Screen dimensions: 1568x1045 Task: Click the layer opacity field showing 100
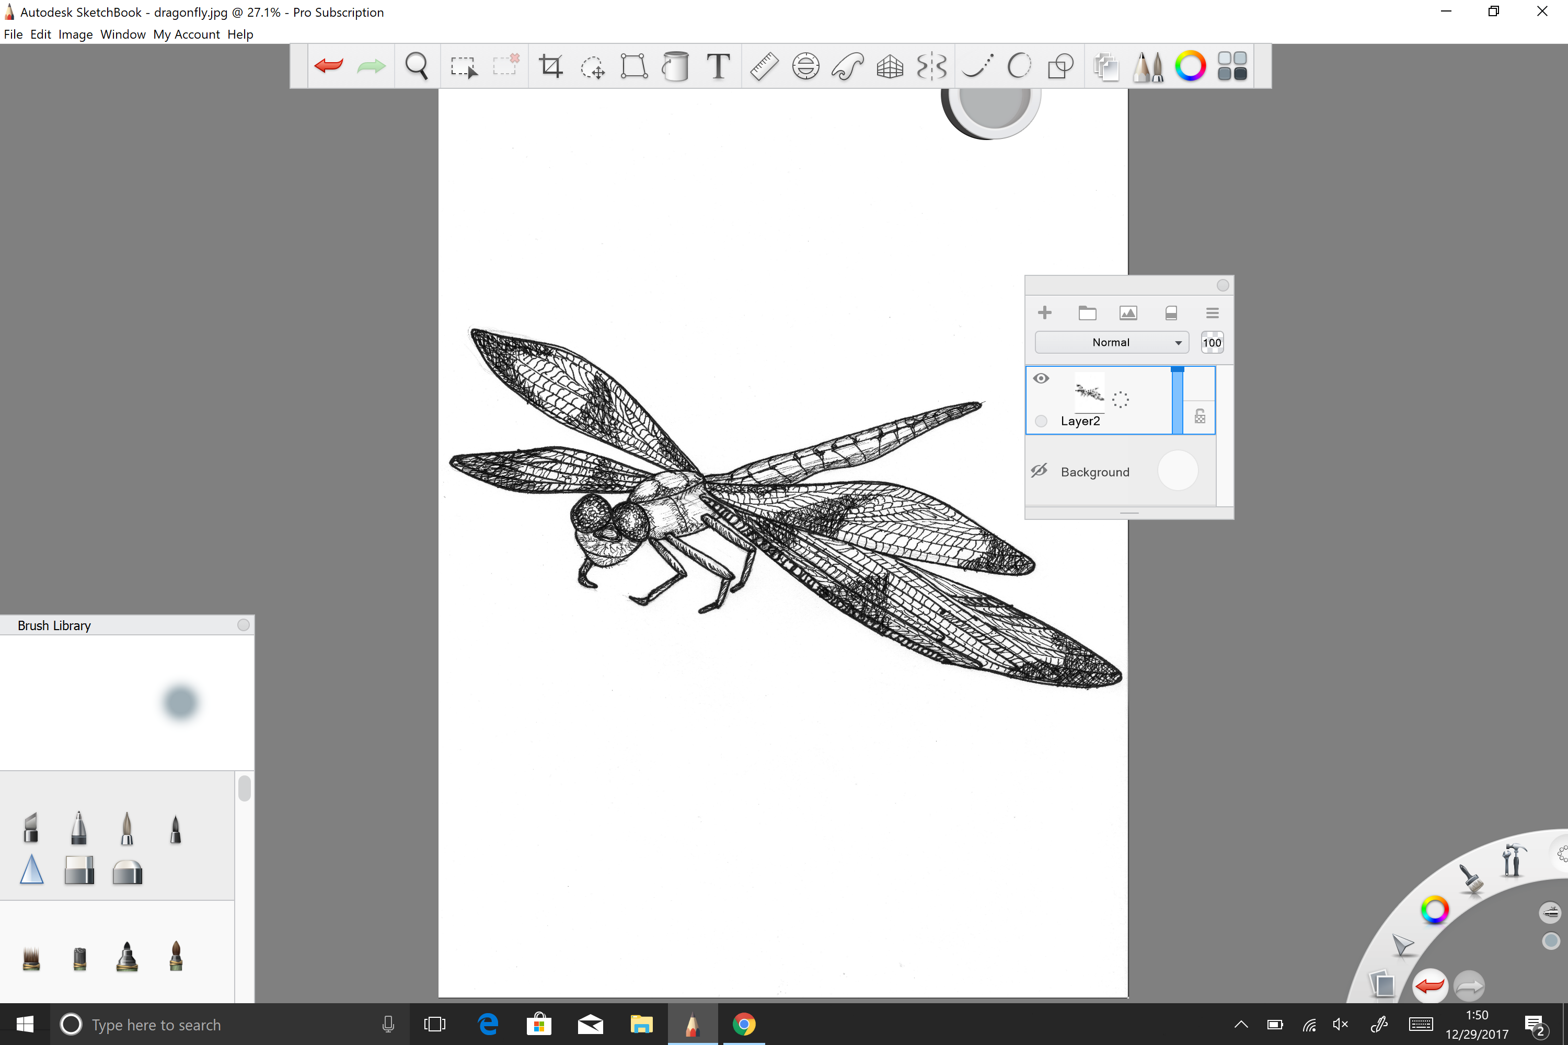pyautogui.click(x=1212, y=343)
